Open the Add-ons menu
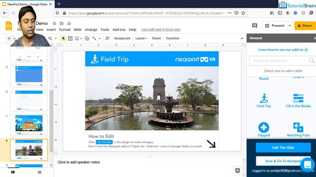Screen dimensions: 316x177 pyautogui.click(x=119, y=29)
